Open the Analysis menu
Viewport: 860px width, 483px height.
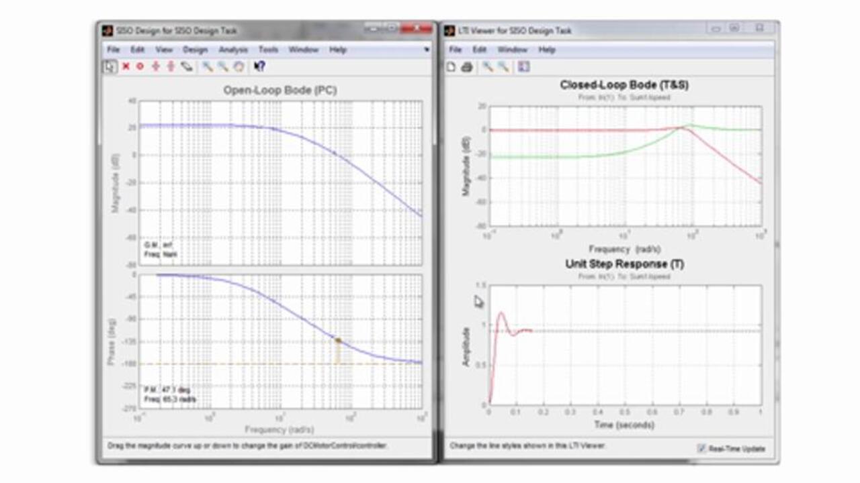click(233, 50)
